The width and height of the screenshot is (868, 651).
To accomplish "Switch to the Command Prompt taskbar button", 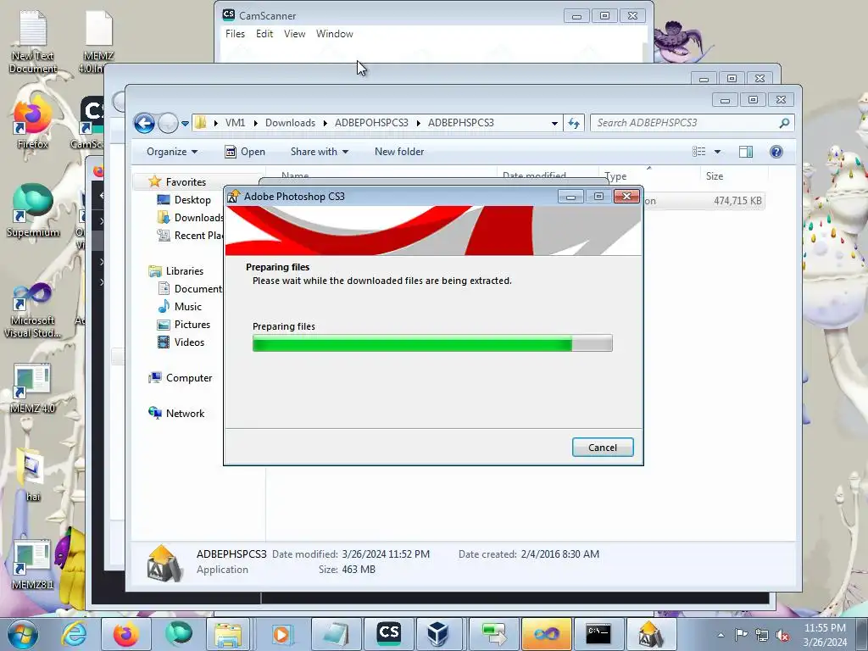I will tap(598, 634).
